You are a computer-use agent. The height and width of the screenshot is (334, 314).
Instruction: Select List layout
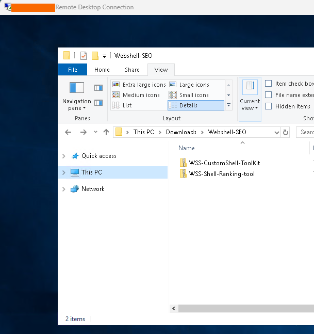tap(122, 105)
